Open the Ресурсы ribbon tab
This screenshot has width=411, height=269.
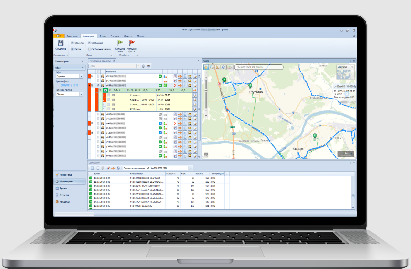coord(115,36)
